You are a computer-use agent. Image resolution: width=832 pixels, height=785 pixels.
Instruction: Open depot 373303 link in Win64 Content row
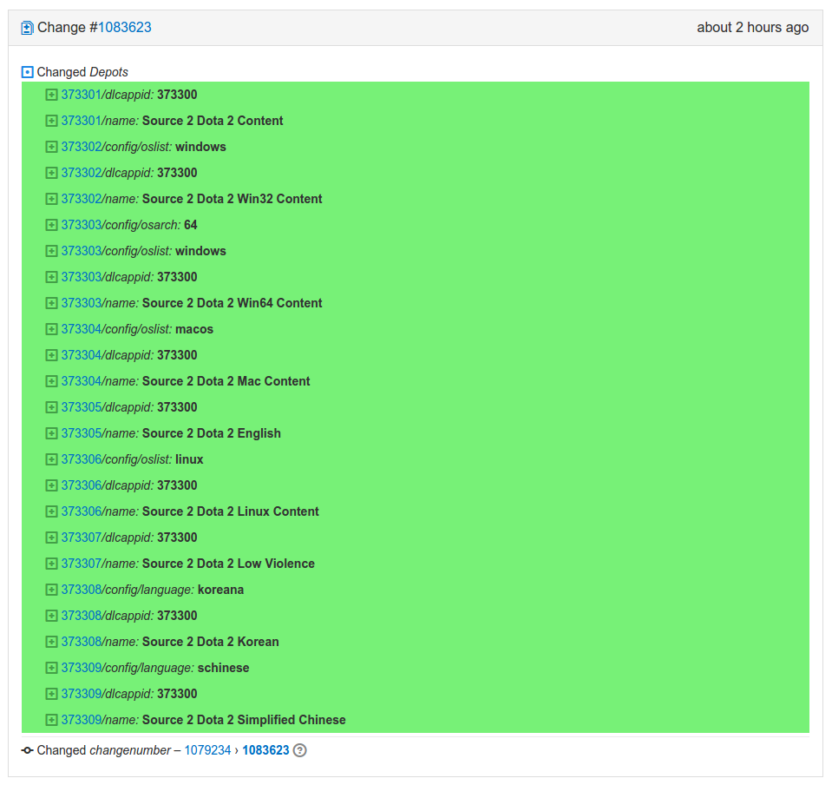tap(82, 303)
